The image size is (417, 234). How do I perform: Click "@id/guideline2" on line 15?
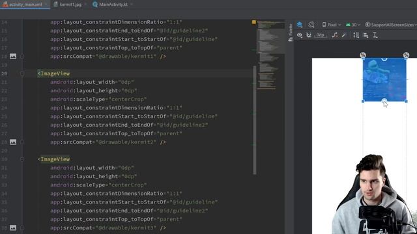coord(182,31)
